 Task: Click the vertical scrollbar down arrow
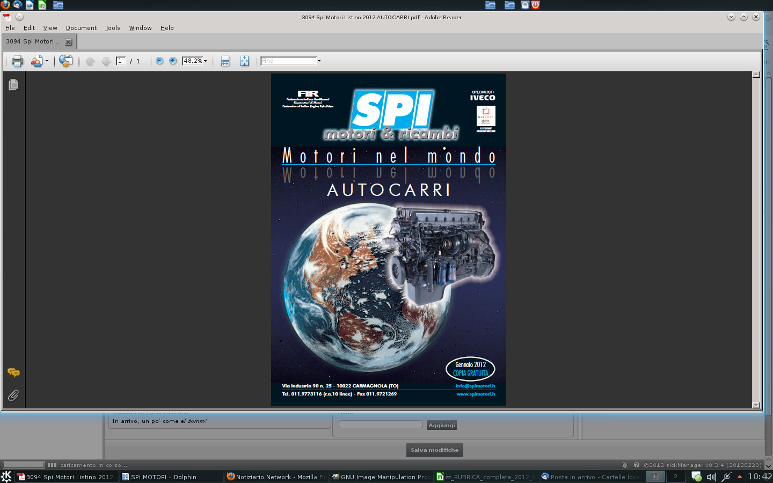pos(756,405)
